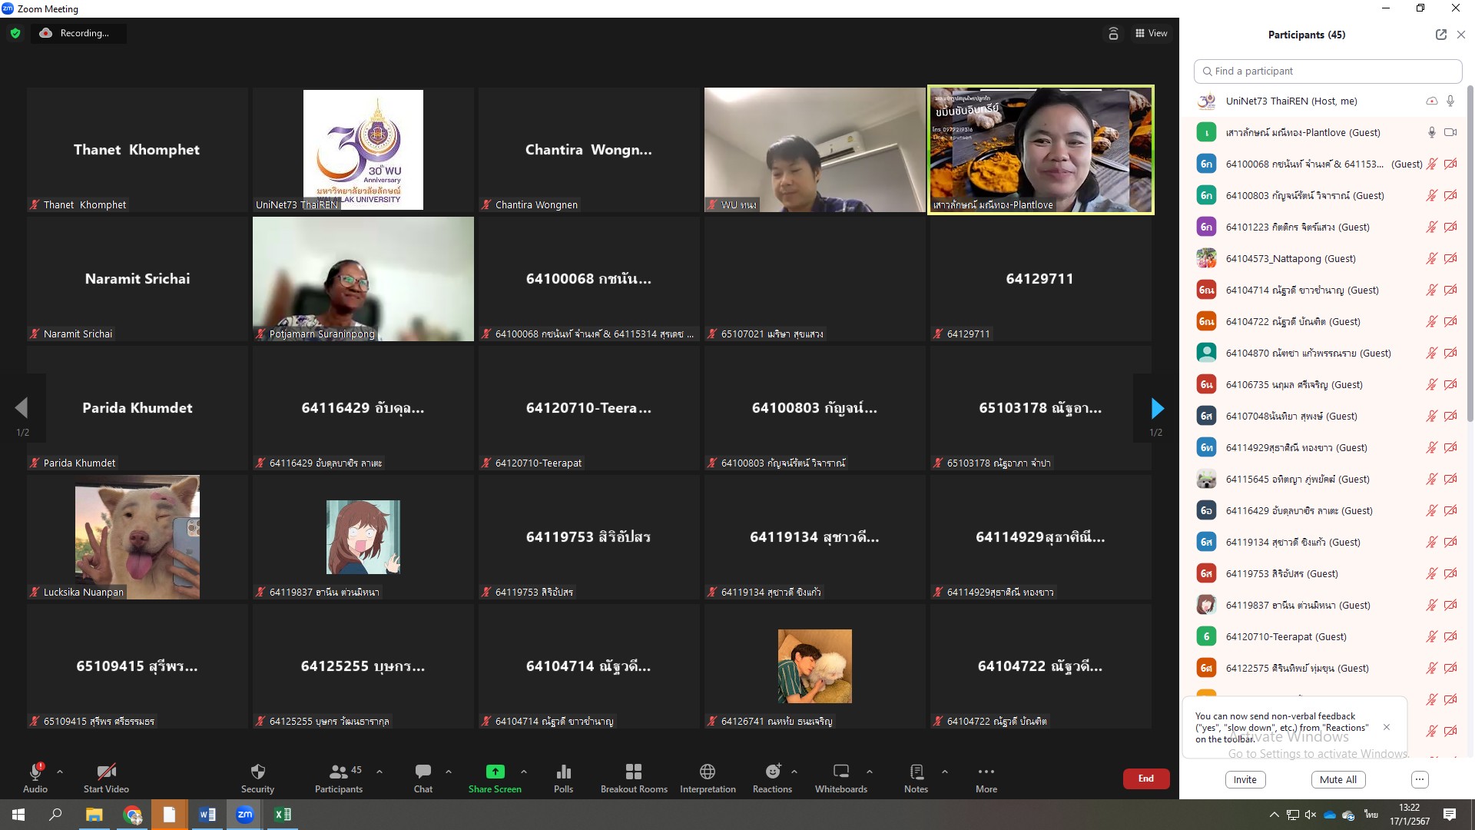Open the Breakout Rooms icon

(x=634, y=772)
